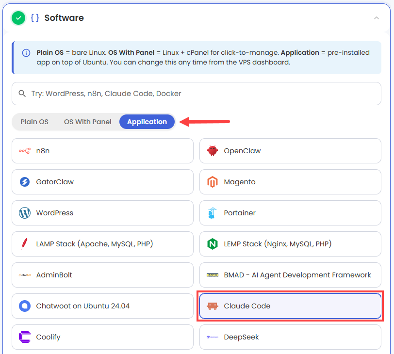The width and height of the screenshot is (394, 354).
Task: Click the WordPress logo icon
Action: 25,213
